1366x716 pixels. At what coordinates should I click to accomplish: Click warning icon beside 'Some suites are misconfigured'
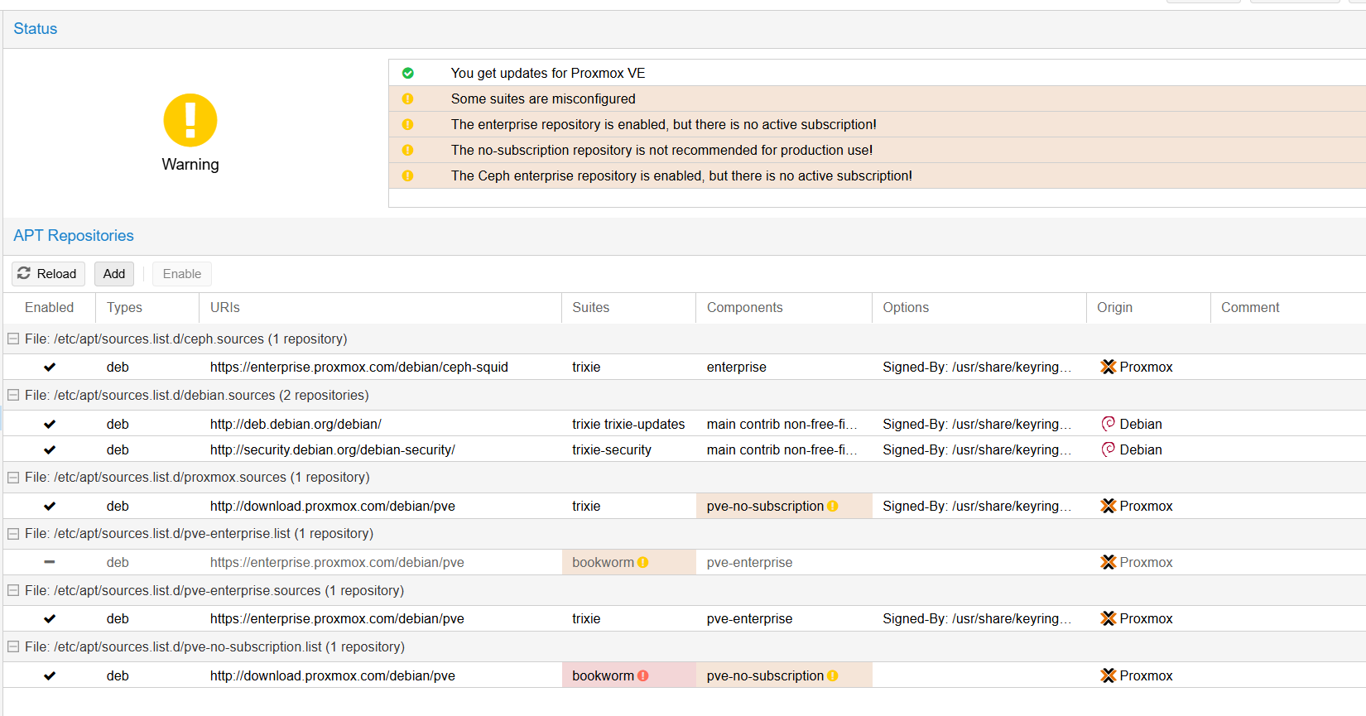click(x=407, y=99)
